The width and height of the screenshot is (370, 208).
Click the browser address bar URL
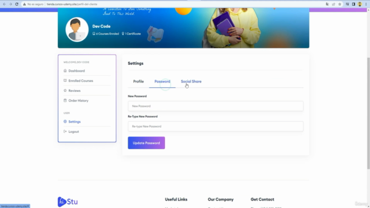pos(72,4)
